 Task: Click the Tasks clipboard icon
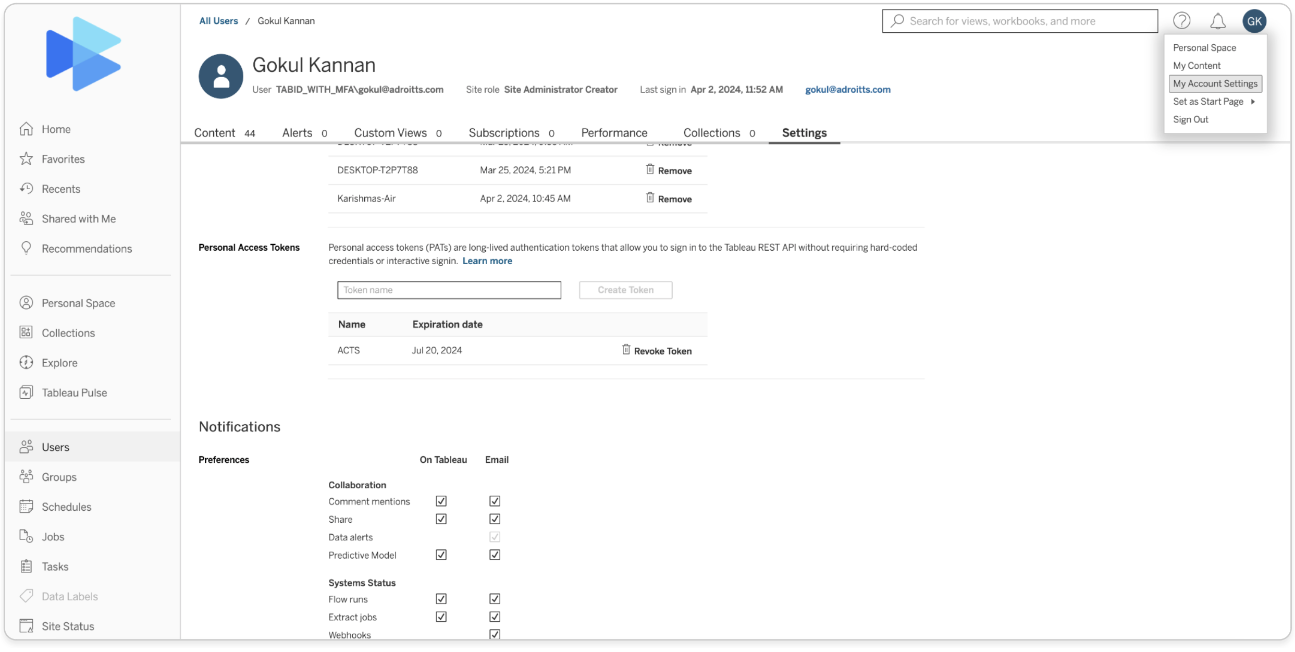pos(26,565)
